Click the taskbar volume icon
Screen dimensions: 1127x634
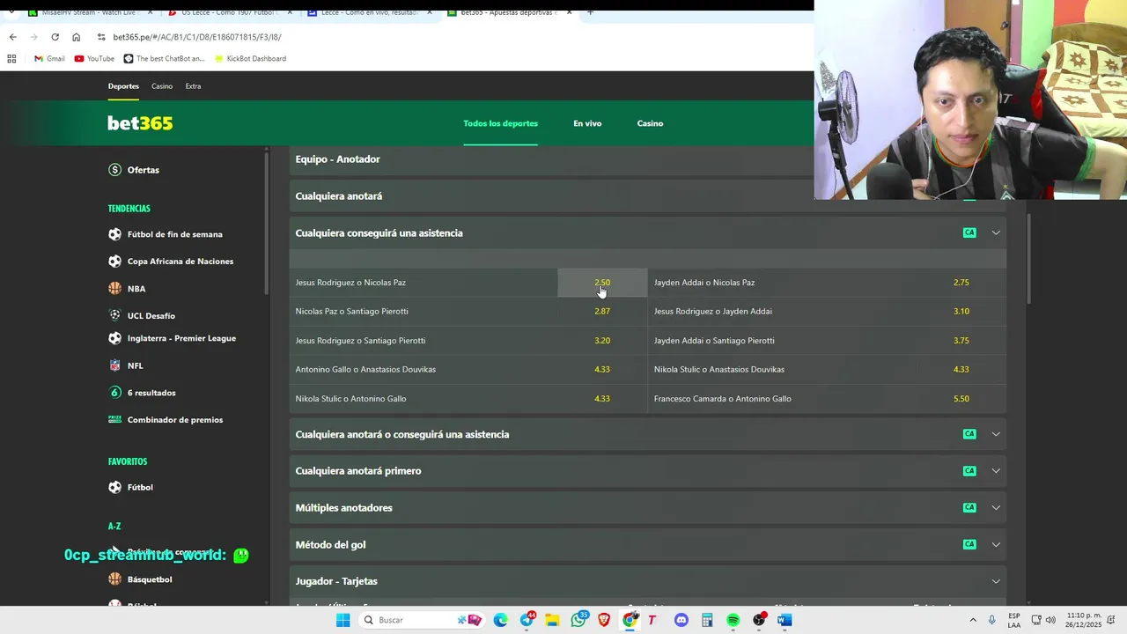click(x=1050, y=620)
